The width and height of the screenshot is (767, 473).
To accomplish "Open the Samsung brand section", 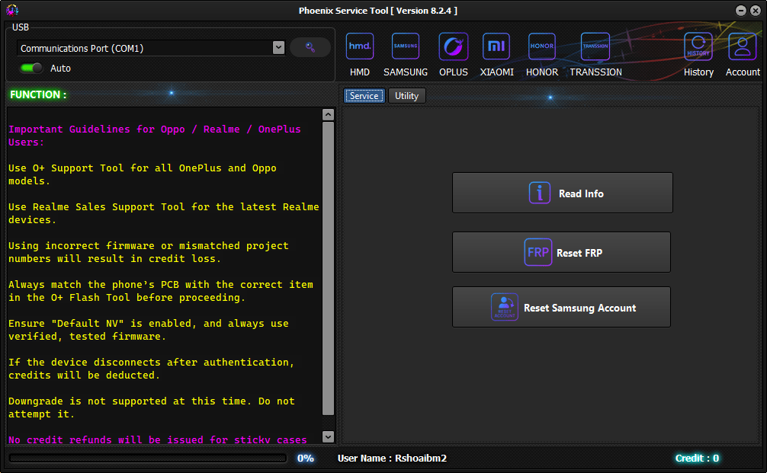I will click(406, 46).
